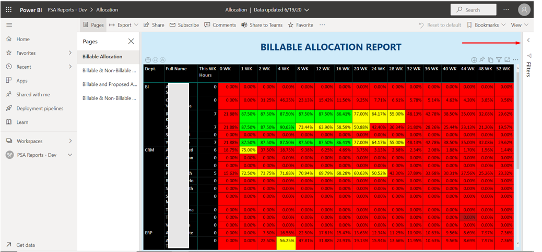The height and width of the screenshot is (252, 542).
Task: Close the Pages pane with X
Action: tap(131, 42)
